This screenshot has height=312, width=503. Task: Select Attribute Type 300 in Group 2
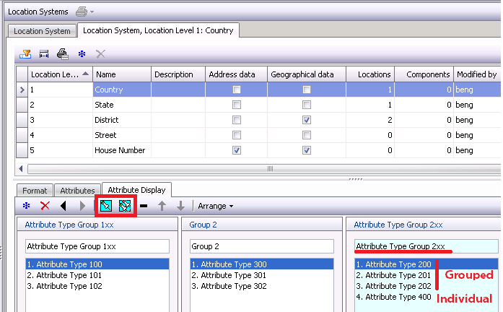[x=262, y=264]
